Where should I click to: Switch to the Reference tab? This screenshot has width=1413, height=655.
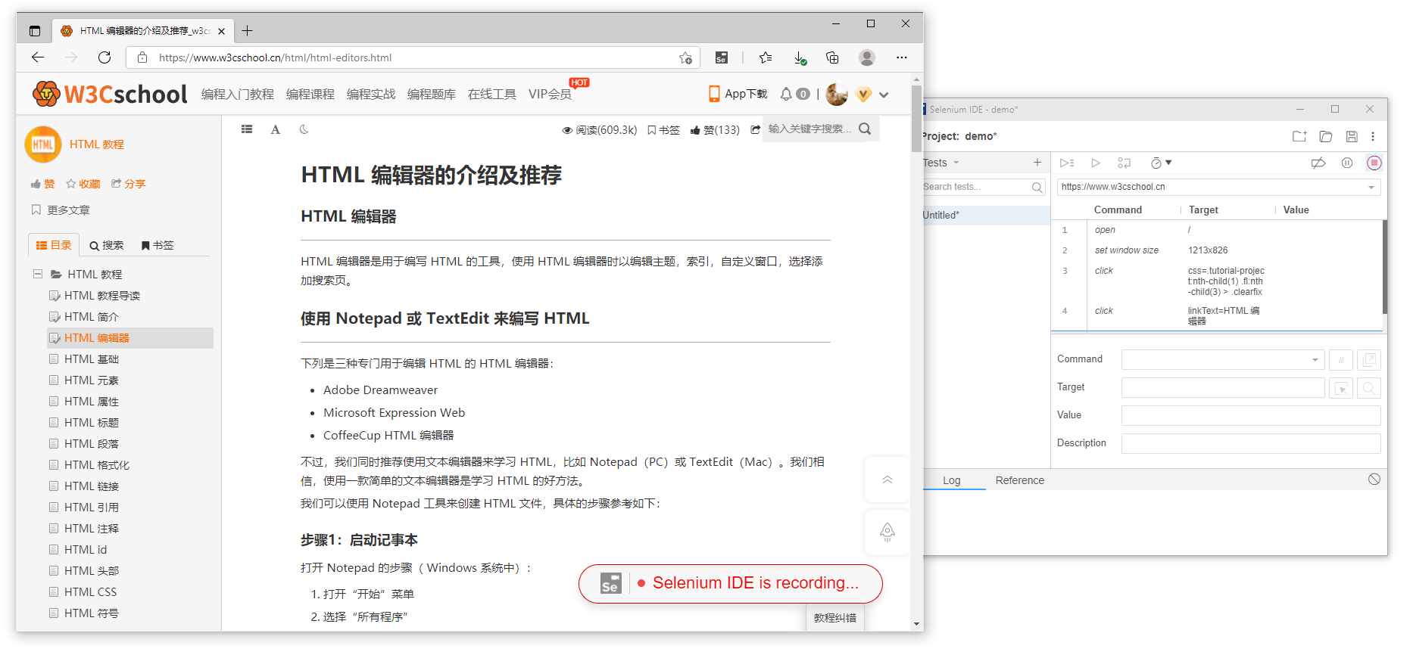click(x=1019, y=480)
